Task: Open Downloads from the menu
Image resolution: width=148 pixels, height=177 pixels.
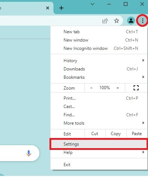Action: [x=99, y=69]
